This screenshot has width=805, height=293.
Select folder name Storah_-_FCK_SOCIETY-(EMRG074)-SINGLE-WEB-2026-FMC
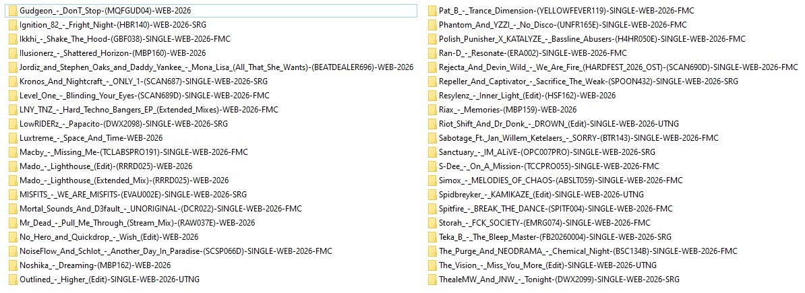click(545, 223)
